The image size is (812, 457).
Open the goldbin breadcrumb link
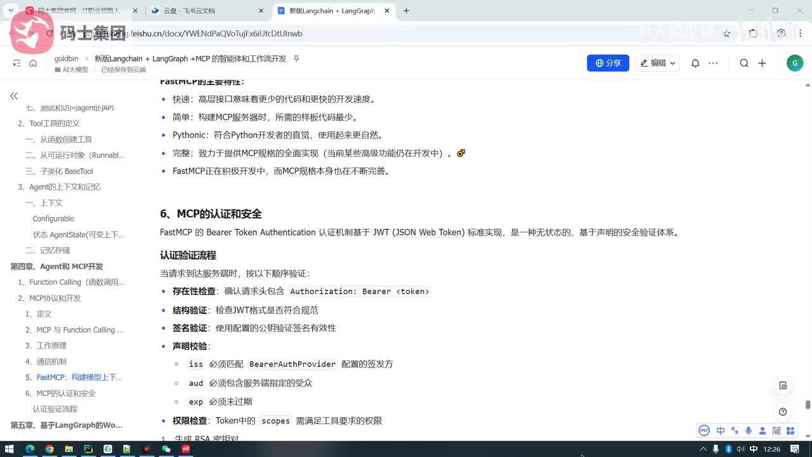click(66, 58)
